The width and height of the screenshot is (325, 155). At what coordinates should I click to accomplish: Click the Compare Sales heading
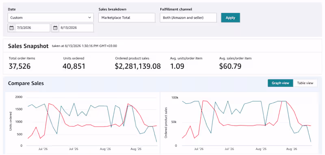tap(26, 83)
